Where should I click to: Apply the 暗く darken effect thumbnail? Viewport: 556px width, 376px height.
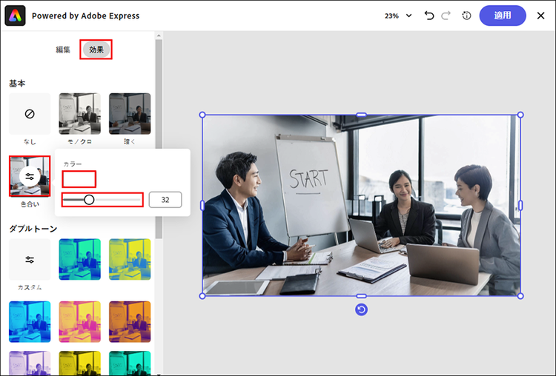pos(130,113)
